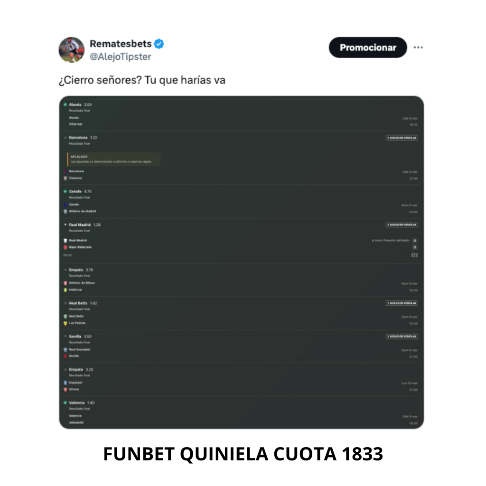Click the Real Sociedad shirt icon
The image size is (486, 486).
click(x=65, y=349)
